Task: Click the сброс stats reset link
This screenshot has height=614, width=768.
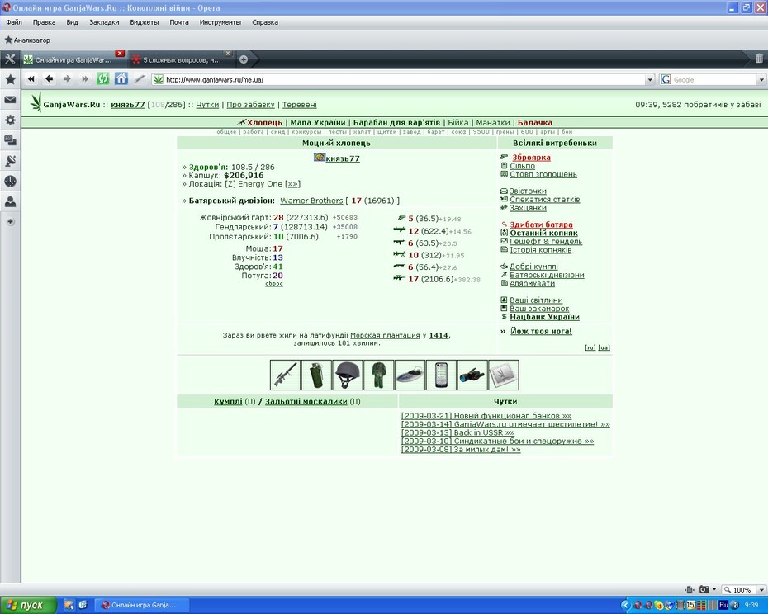Action: (x=274, y=284)
